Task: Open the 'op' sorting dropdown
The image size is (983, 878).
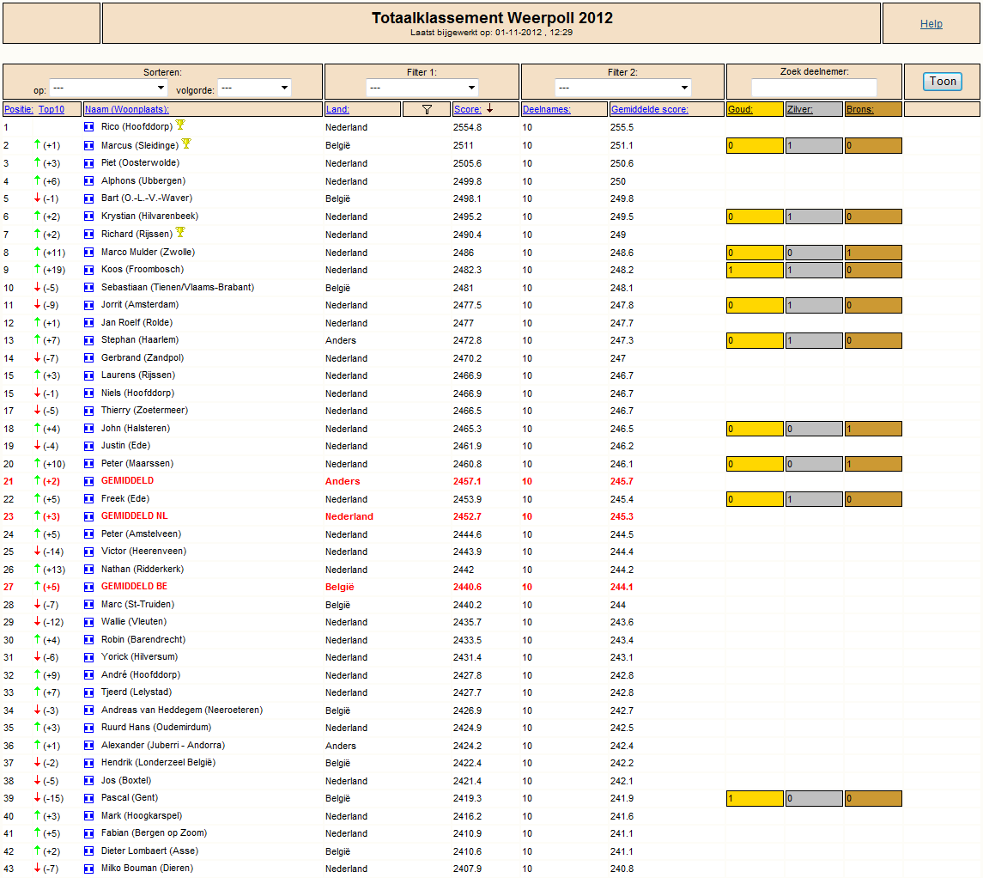Action: (x=108, y=88)
